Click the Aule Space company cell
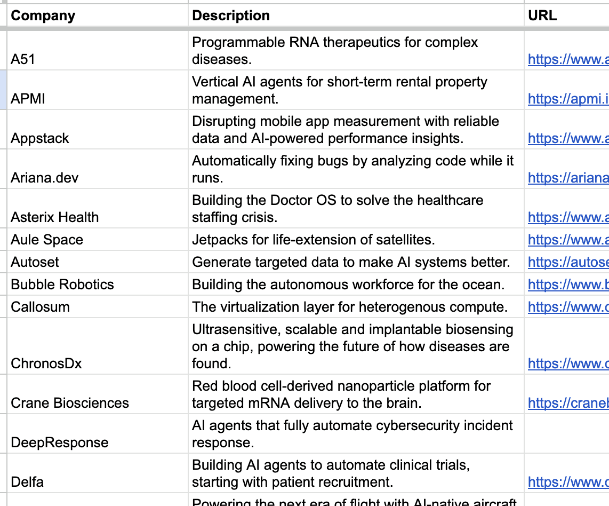 98,240
